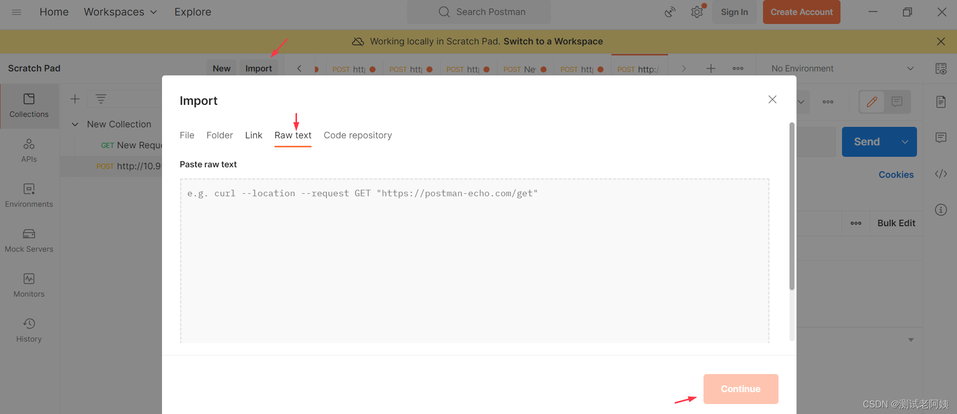Viewport: 957px width, 414px height.
Task: Click the search magnifier icon
Action: 444,12
